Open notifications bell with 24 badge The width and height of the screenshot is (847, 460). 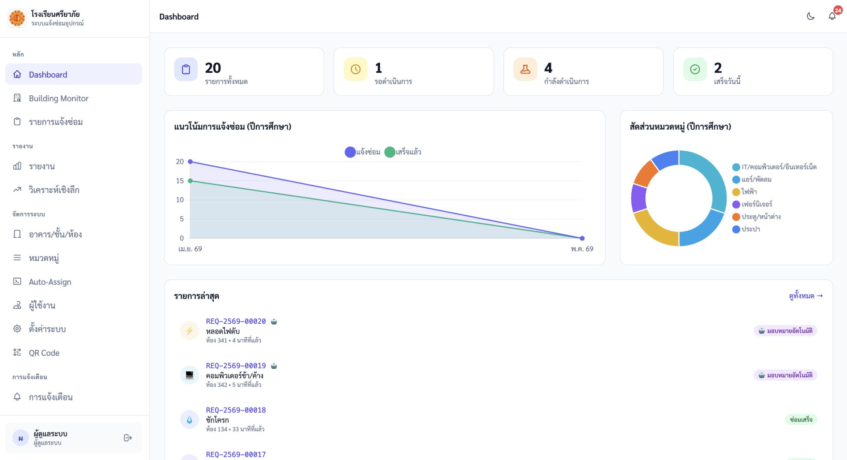click(832, 16)
